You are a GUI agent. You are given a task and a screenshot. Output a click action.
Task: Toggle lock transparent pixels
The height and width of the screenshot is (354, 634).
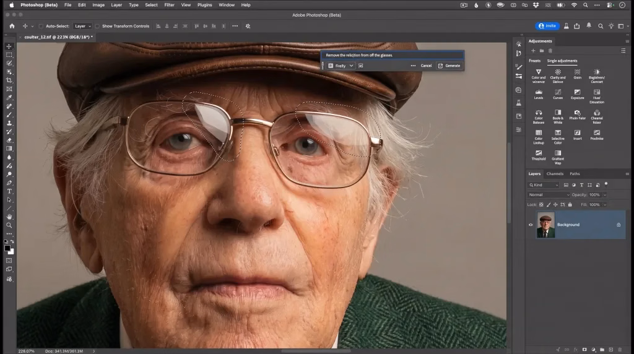tap(541, 204)
